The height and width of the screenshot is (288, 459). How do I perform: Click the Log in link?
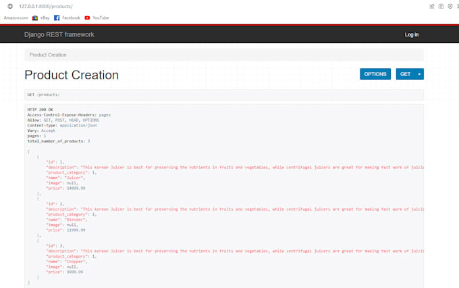pos(412,34)
